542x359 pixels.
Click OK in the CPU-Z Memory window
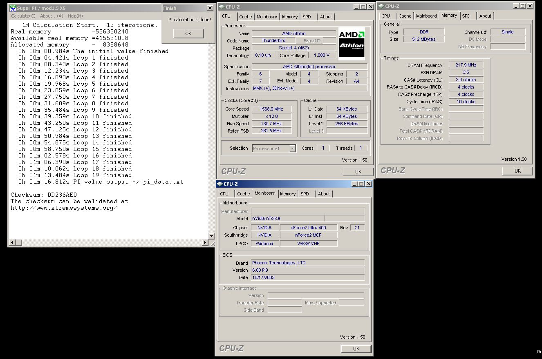[x=517, y=171]
